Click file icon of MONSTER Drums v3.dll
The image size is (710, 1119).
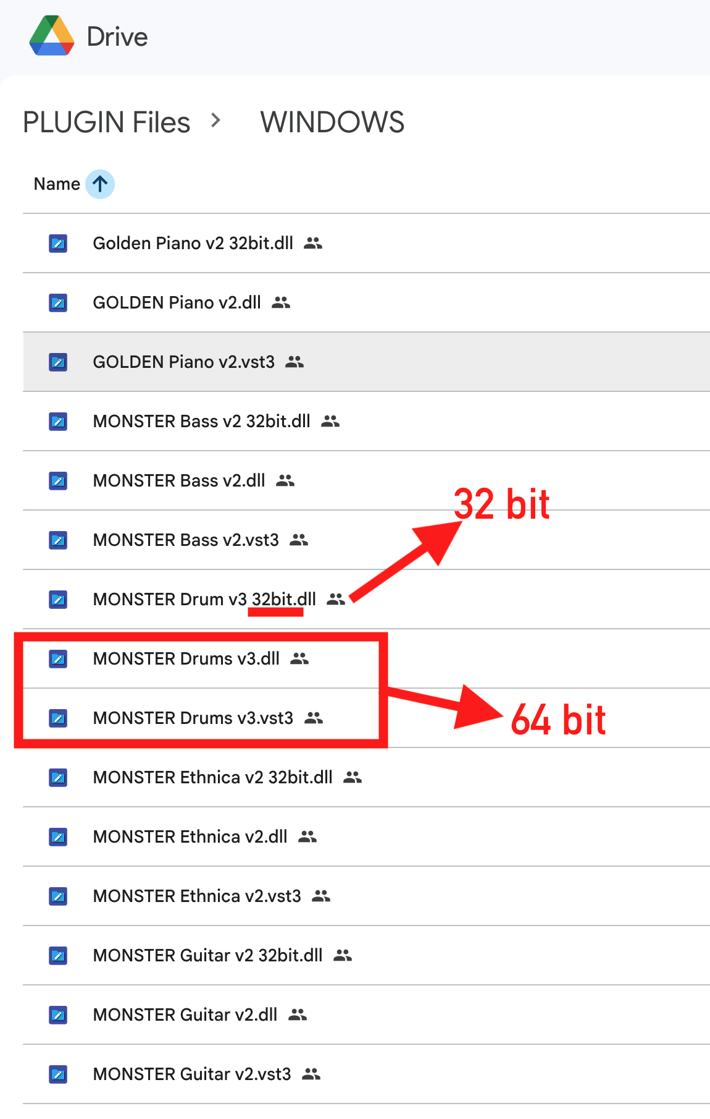coord(58,658)
